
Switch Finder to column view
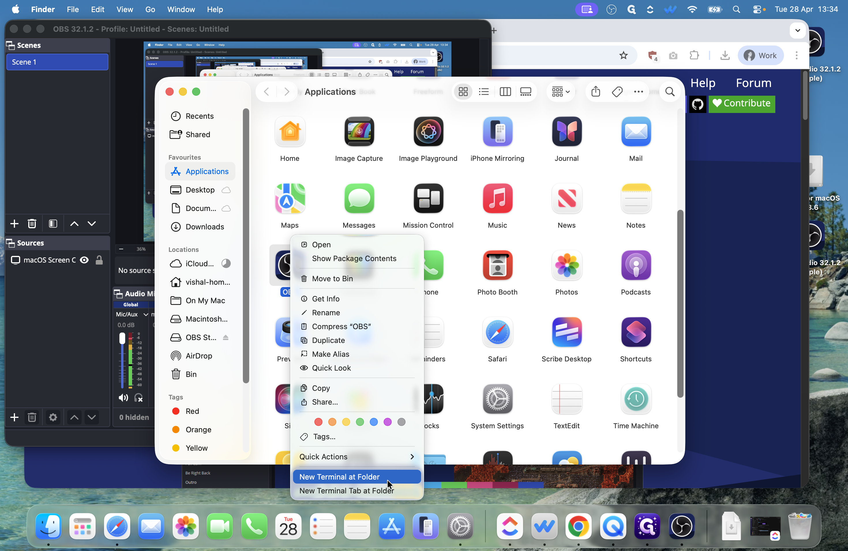[x=505, y=92]
